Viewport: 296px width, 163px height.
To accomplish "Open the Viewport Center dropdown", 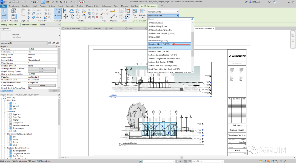I will (163, 12).
